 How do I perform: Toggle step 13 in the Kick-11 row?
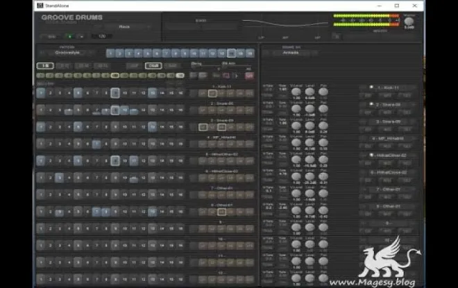pyautogui.click(x=153, y=93)
